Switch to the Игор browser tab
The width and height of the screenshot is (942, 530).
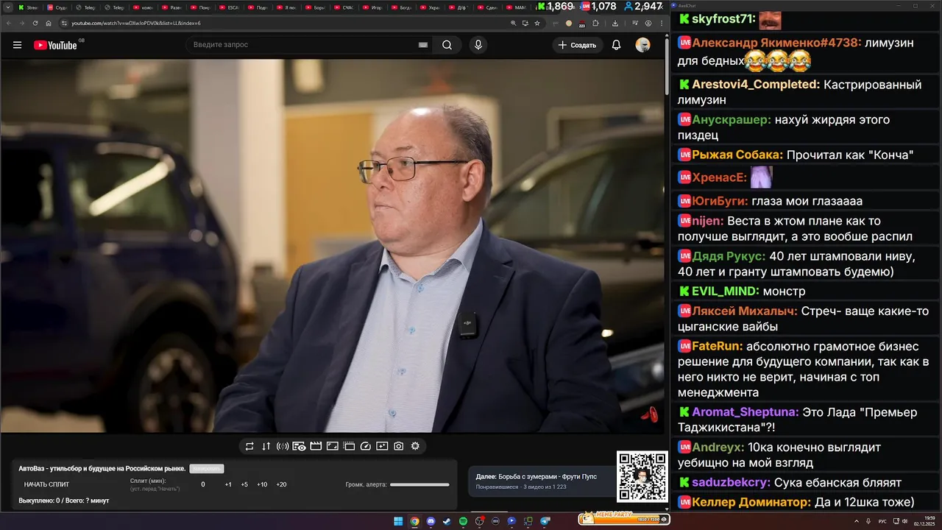(373, 8)
